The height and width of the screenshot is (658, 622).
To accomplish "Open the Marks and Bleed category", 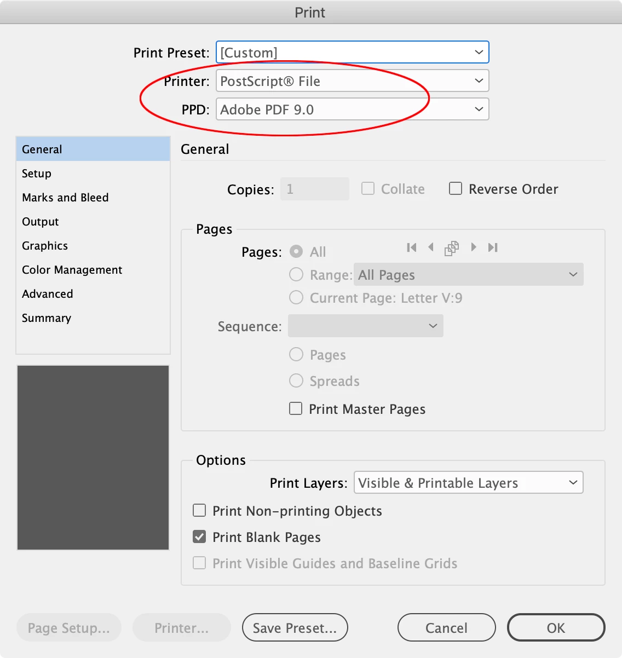I will tap(93, 198).
